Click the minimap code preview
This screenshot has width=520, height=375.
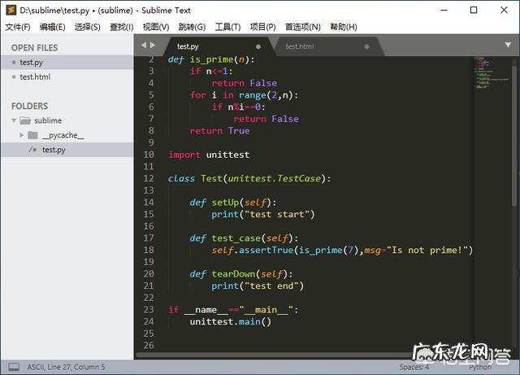[x=491, y=73]
